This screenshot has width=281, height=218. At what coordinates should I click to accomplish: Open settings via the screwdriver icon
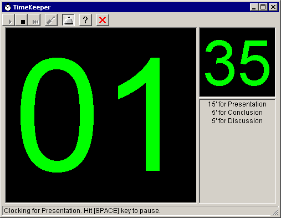[51, 20]
